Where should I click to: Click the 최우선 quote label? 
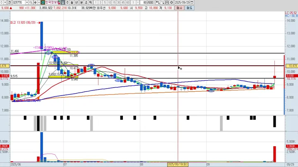pyautogui.click(x=101, y=8)
